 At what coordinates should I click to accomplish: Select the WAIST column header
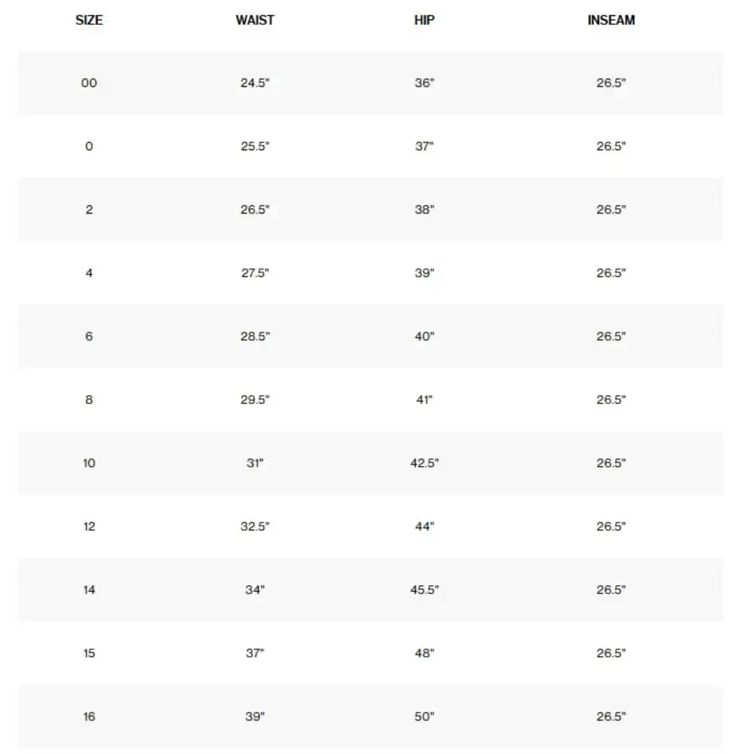255,20
